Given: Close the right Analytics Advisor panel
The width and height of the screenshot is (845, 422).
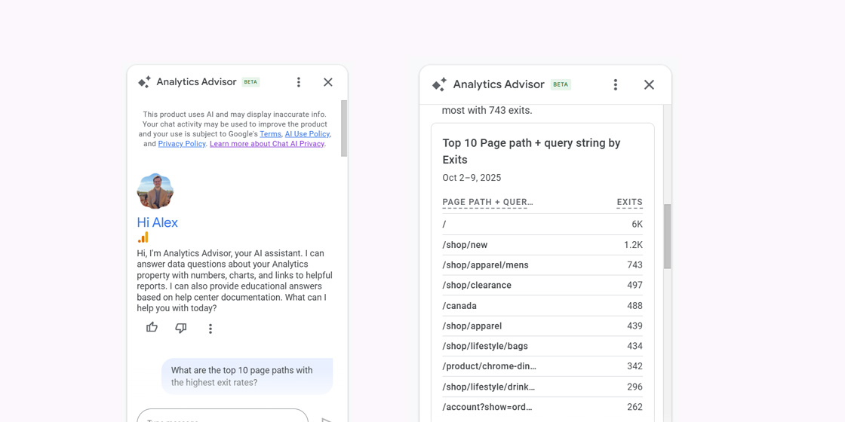Looking at the screenshot, I should pyautogui.click(x=649, y=85).
